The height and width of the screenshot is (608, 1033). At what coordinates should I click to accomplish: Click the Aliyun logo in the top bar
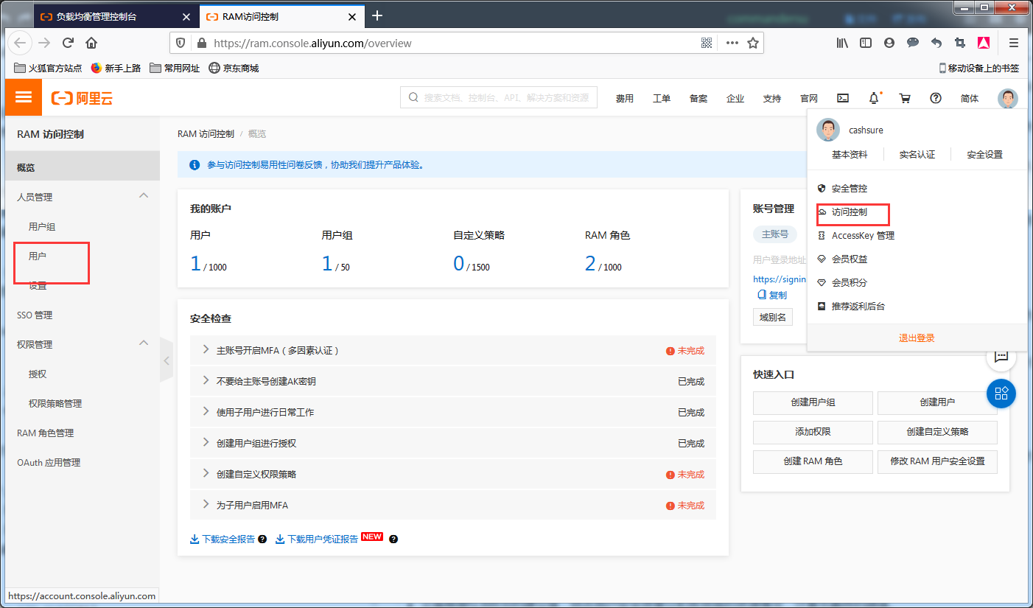[81, 97]
